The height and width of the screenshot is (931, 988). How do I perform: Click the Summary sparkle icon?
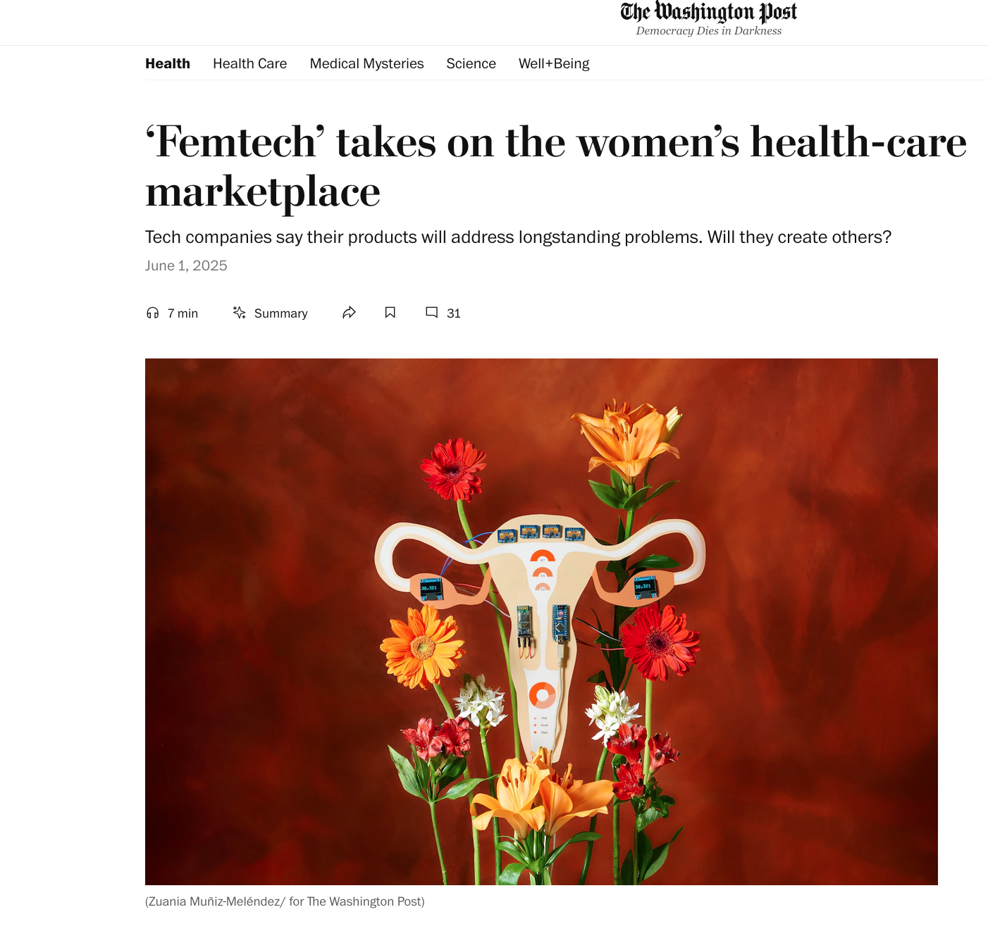tap(240, 312)
